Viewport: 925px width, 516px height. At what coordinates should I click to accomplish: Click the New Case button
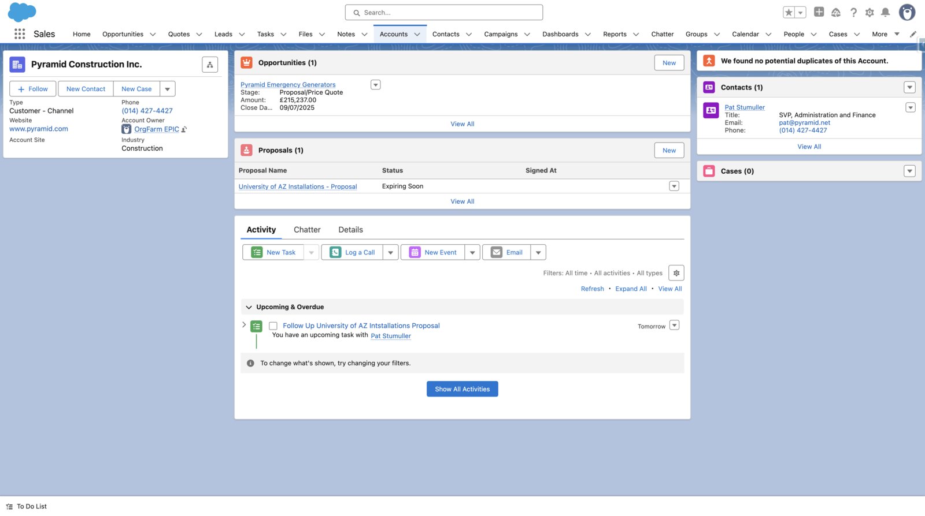136,89
